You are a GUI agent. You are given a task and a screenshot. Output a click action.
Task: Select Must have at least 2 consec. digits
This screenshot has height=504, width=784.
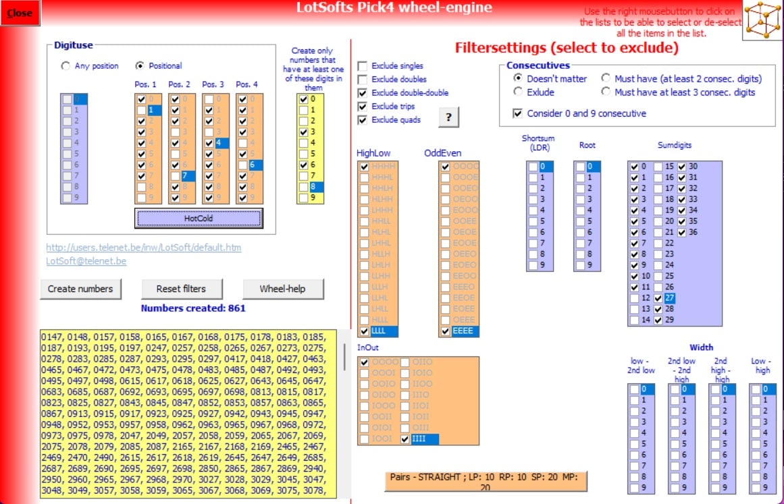tap(606, 78)
